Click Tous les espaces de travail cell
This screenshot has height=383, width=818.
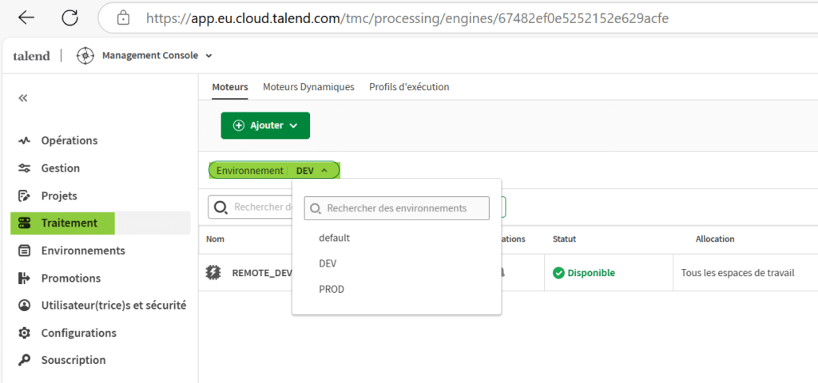point(737,273)
